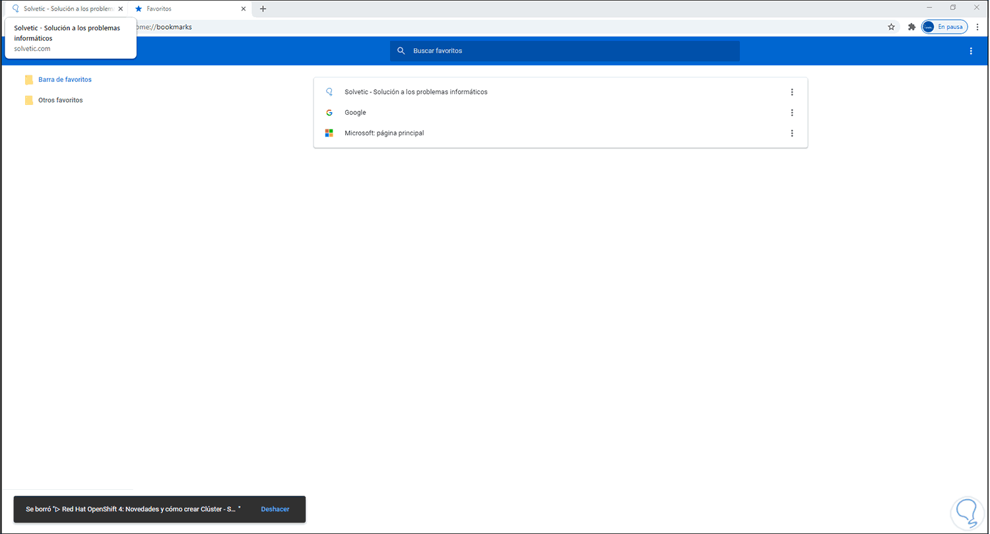Close the Favoritos tab
Viewport: 990px width, 534px height.
coord(244,9)
